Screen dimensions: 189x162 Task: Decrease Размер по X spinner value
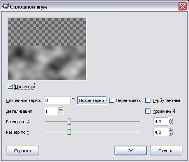171,123
